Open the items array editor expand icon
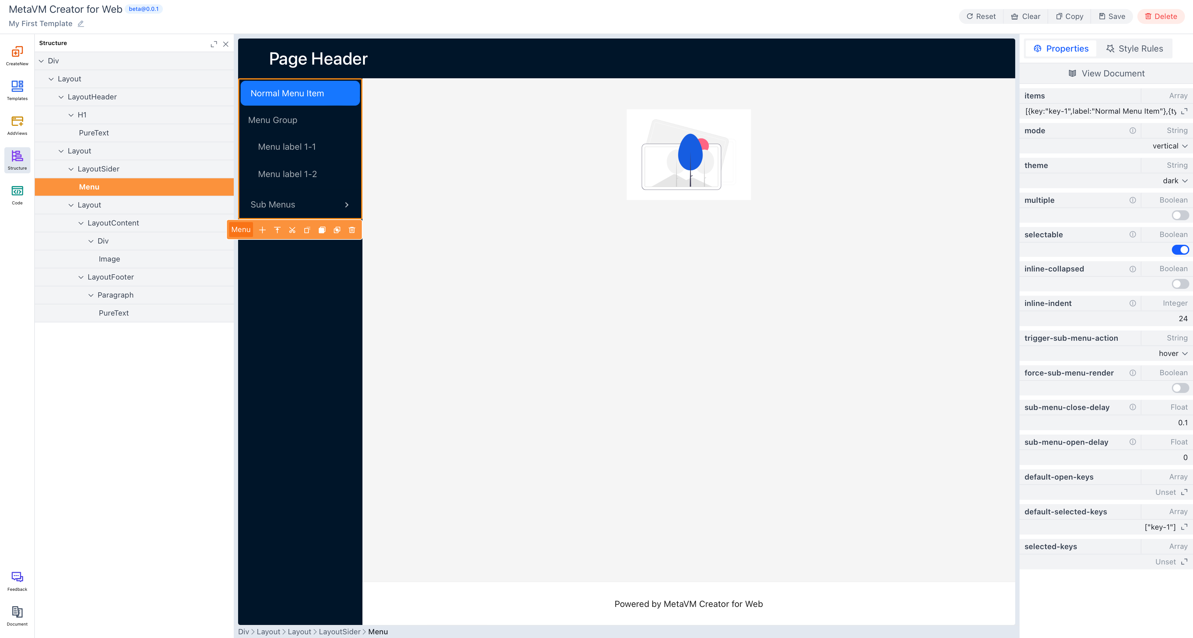1193x638 pixels. (1184, 111)
